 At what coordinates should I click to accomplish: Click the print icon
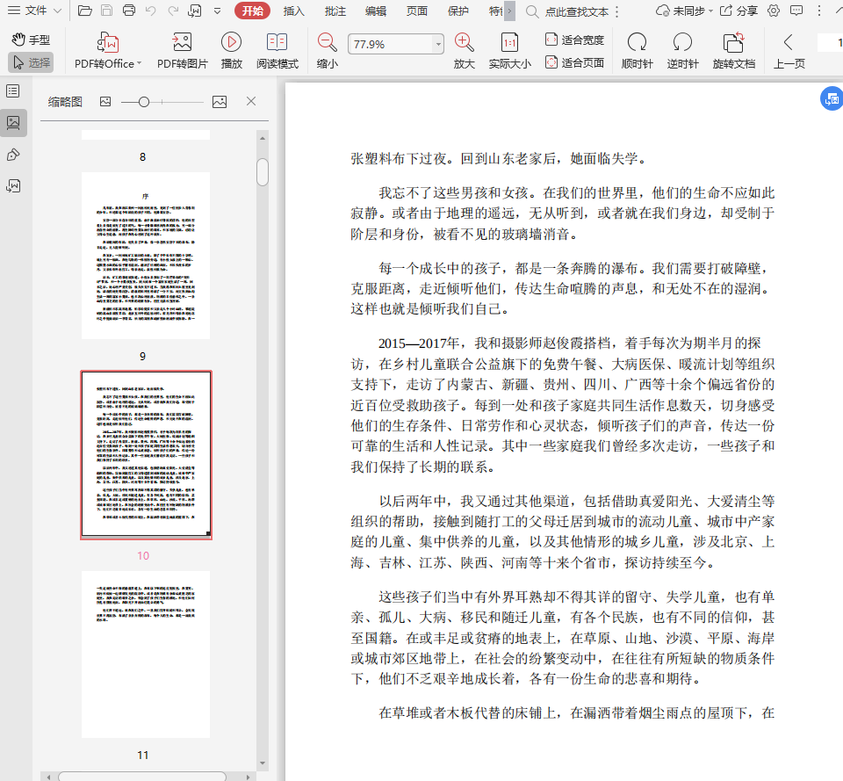(128, 11)
